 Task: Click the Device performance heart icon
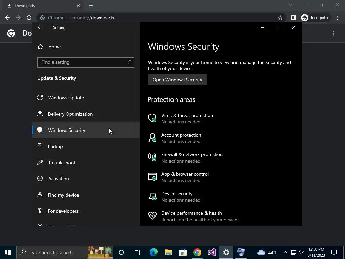tap(152, 215)
